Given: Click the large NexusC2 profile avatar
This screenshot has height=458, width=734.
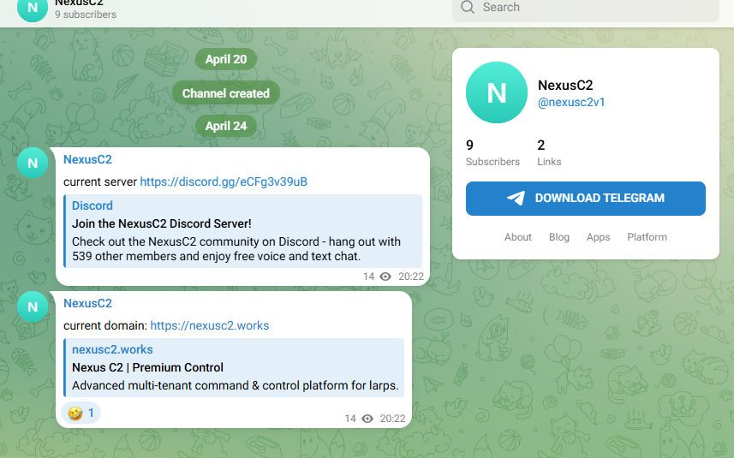Looking at the screenshot, I should (x=497, y=92).
